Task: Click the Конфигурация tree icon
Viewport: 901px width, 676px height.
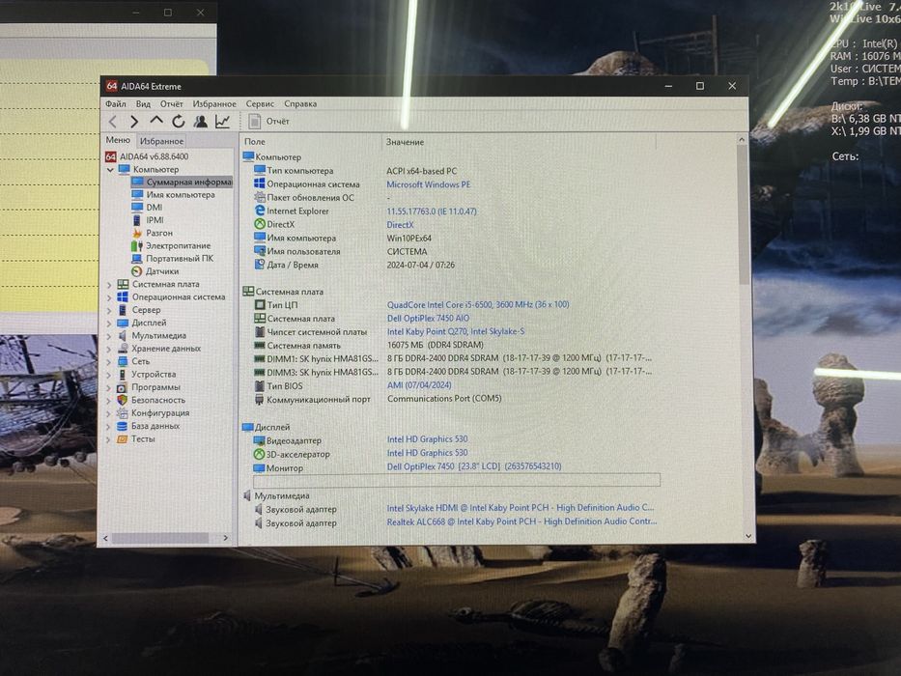Action: point(122,413)
